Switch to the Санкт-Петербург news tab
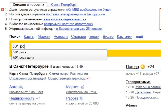161x108 pixels. (64, 5)
